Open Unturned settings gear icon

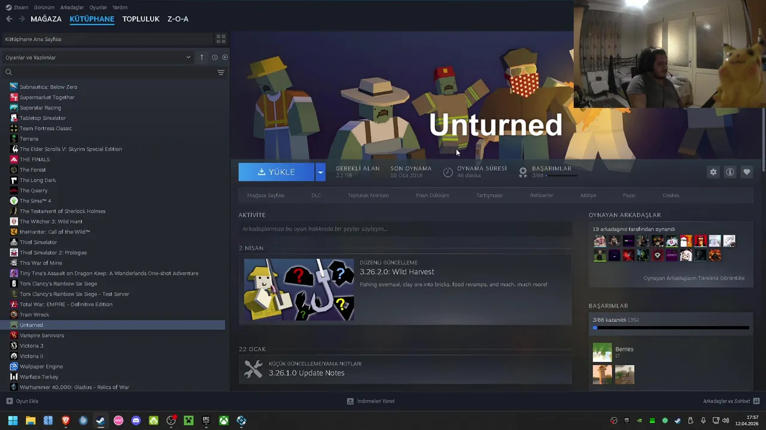pos(713,172)
